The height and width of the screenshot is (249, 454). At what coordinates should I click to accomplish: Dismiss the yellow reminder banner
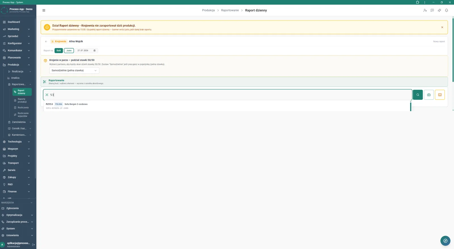[x=442, y=27]
